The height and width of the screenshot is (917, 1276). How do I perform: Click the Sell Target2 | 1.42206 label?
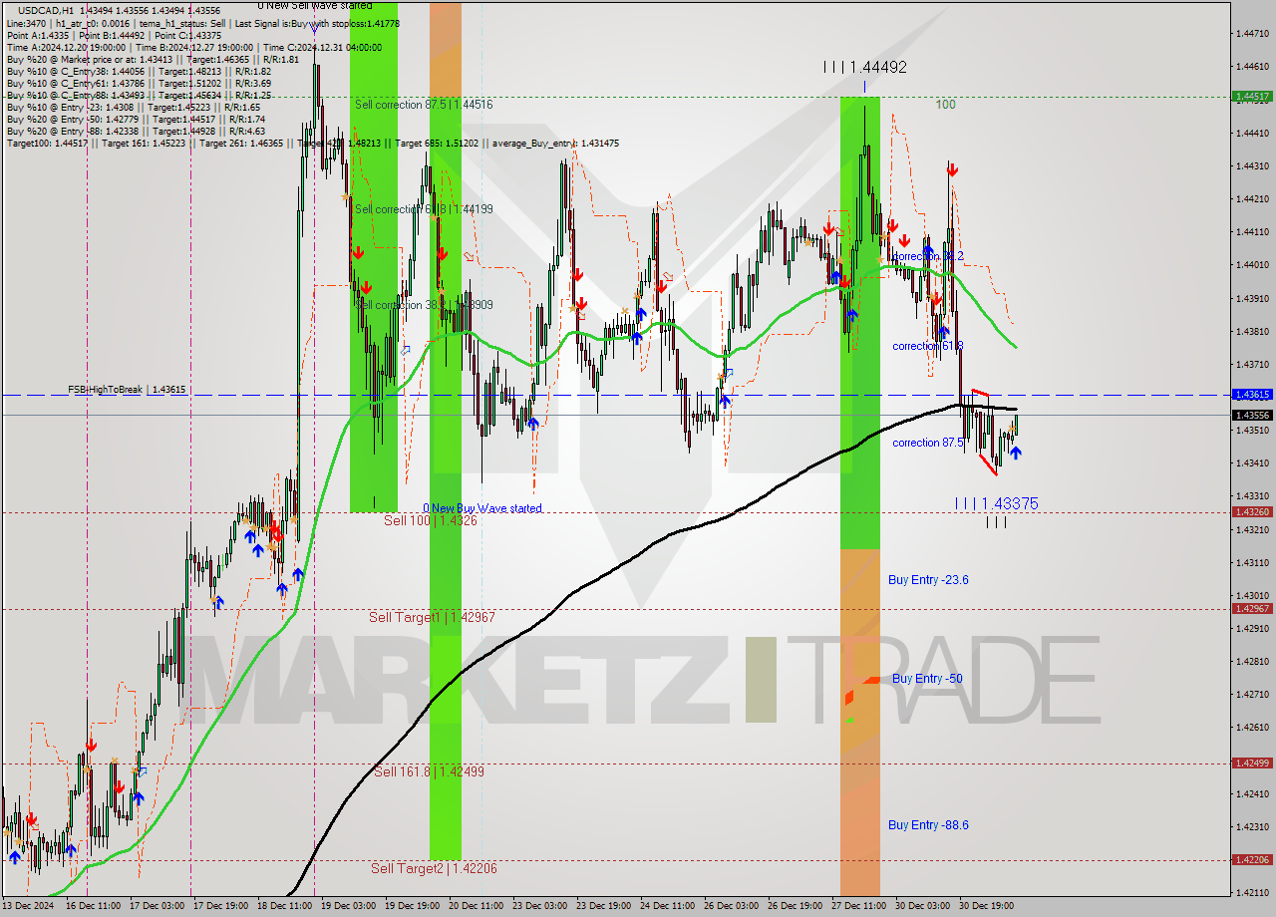(x=434, y=869)
